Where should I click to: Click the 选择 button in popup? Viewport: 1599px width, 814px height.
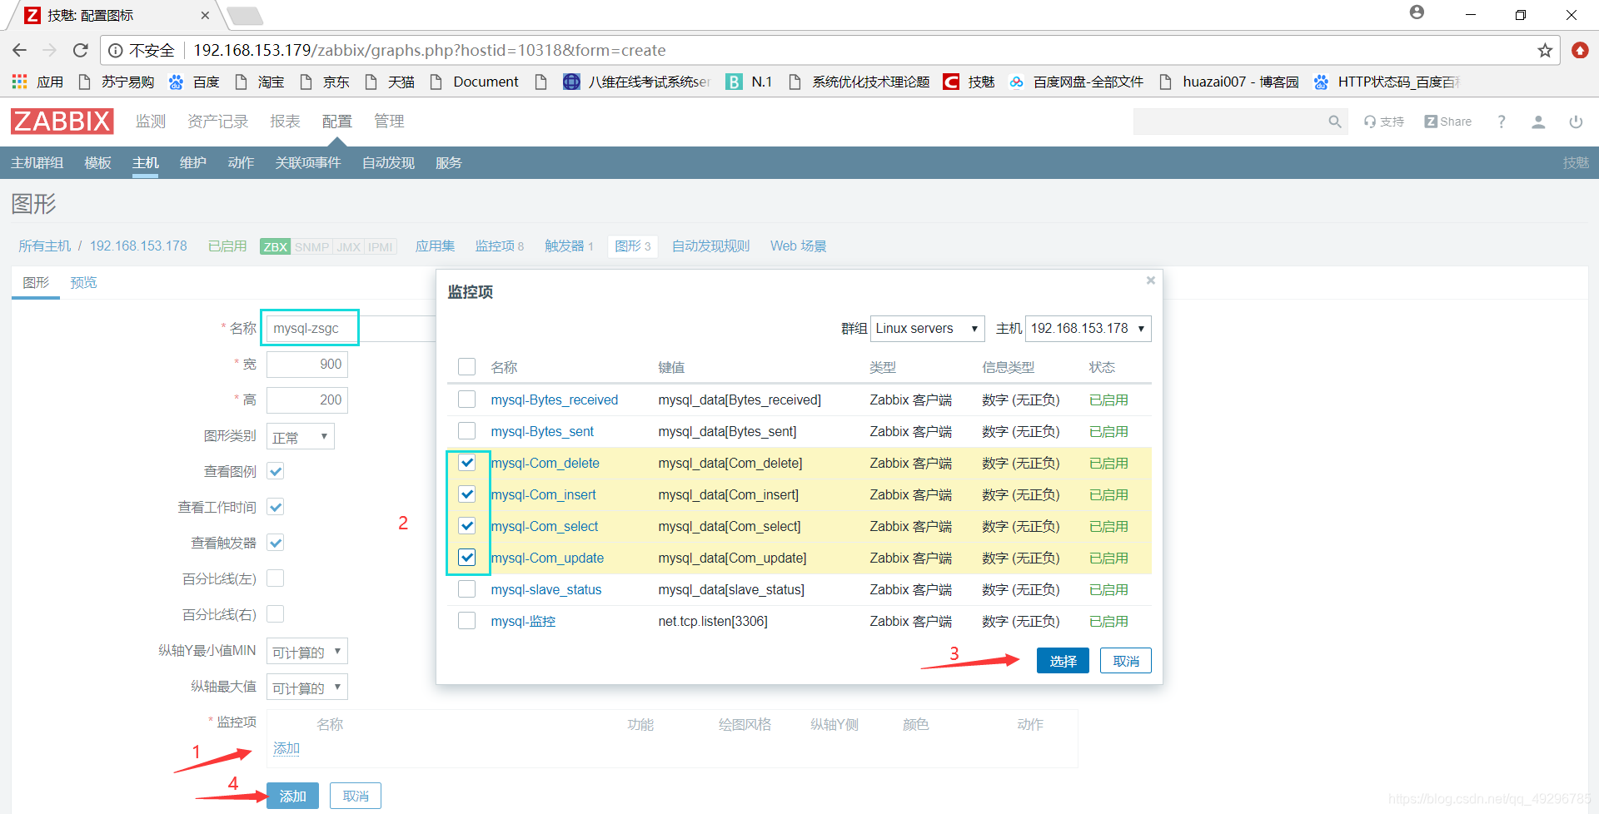(1063, 661)
